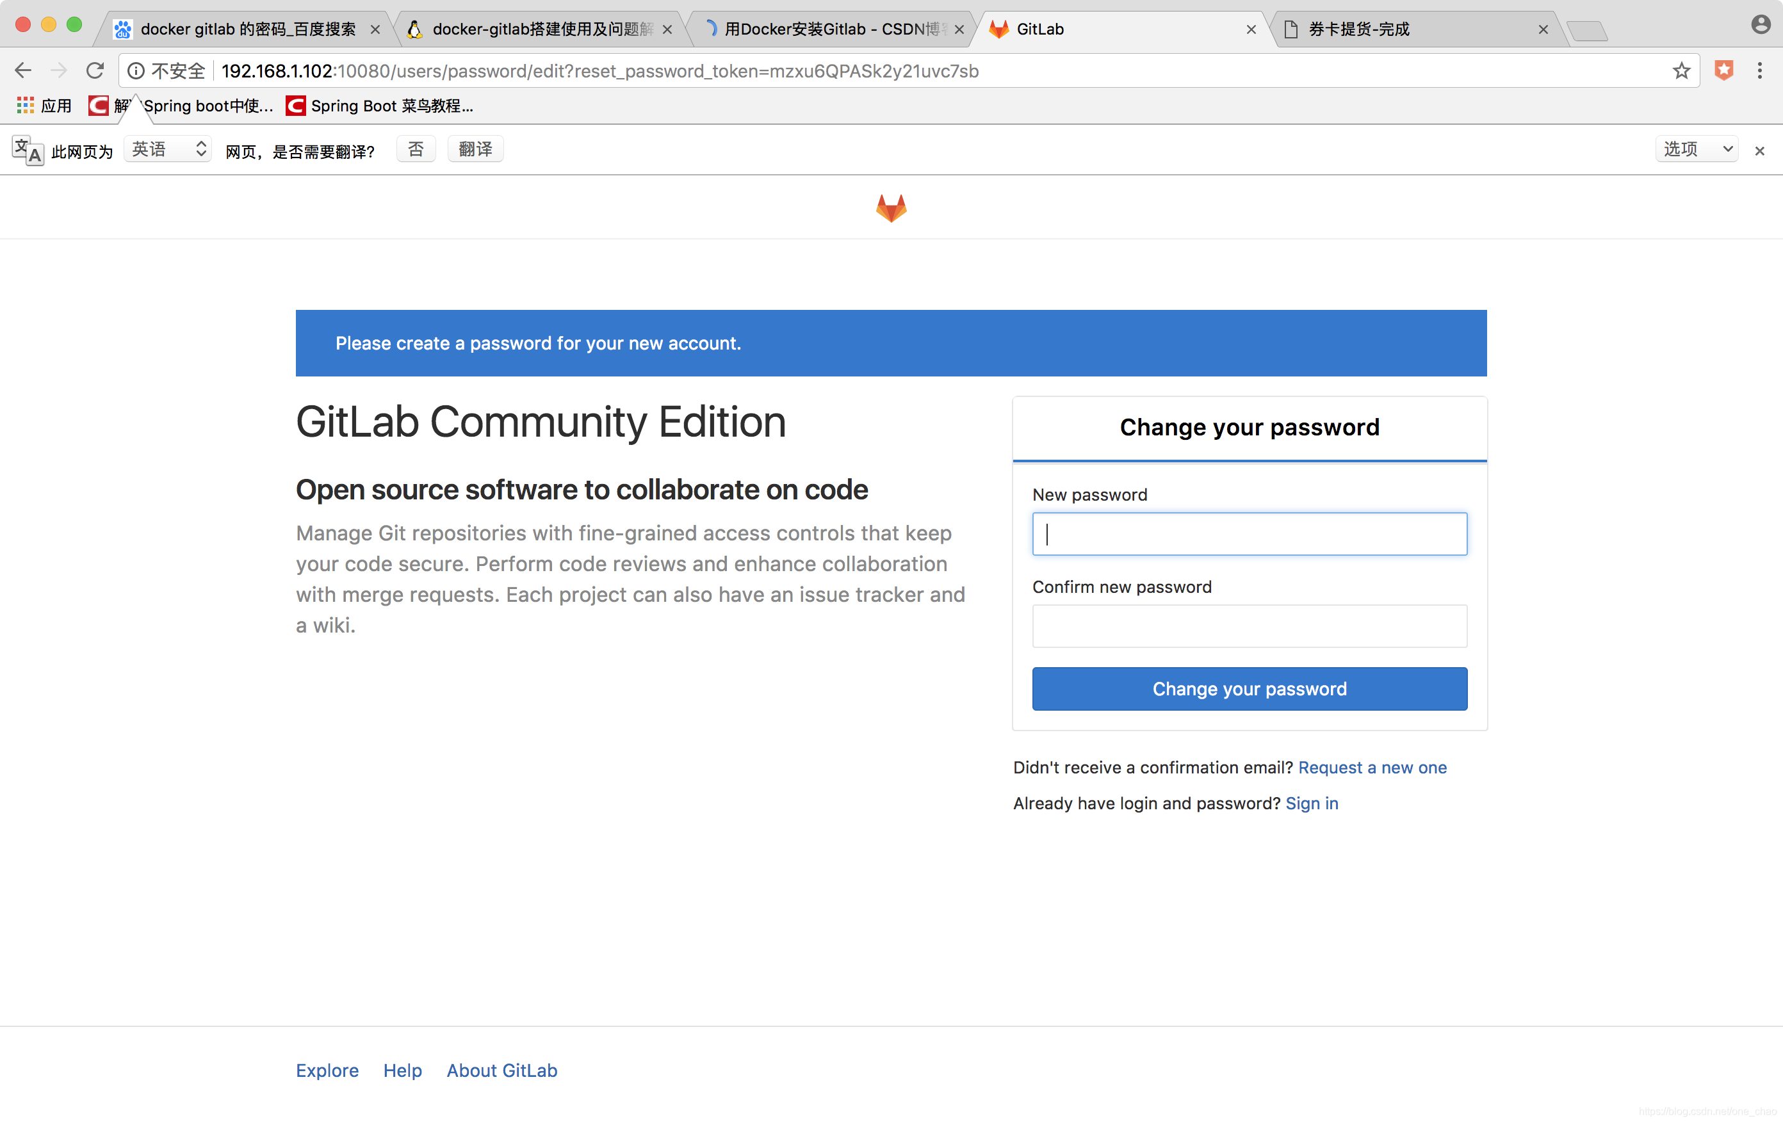Click Request a new one link
The image size is (1783, 1123).
point(1372,767)
